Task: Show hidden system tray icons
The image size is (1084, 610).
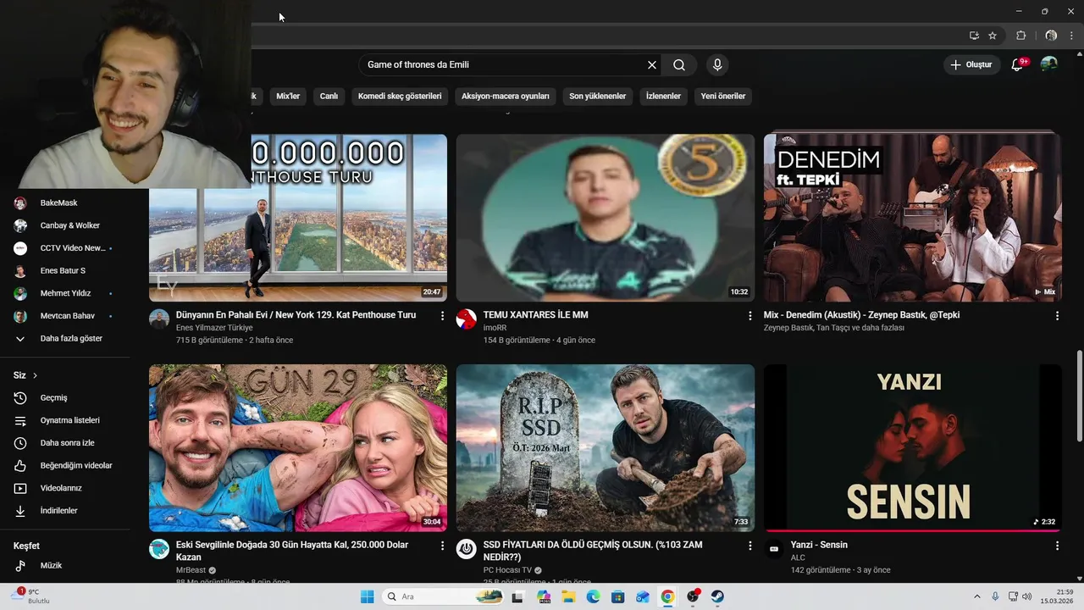Action: coord(976,596)
